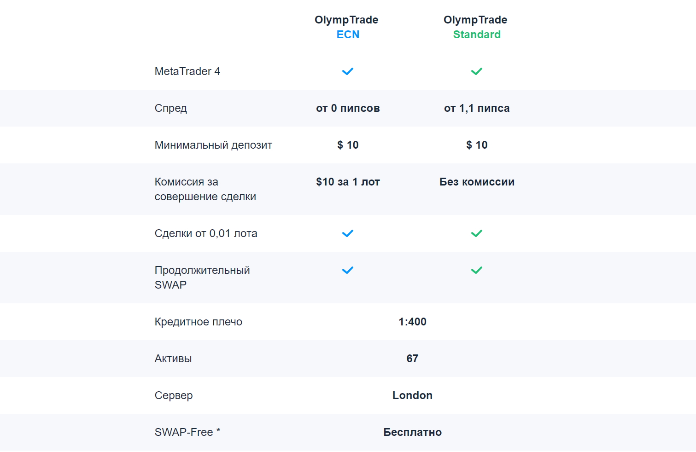Viewport: 696px width, 452px height.
Task: Click the 'SWAP-Free *' row label
Action: 187,432
